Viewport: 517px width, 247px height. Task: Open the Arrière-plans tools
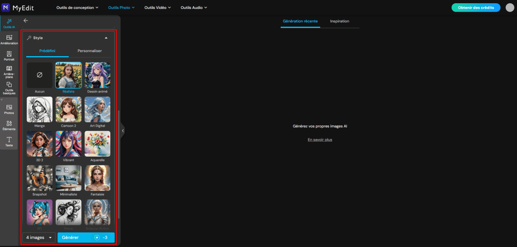(9, 72)
